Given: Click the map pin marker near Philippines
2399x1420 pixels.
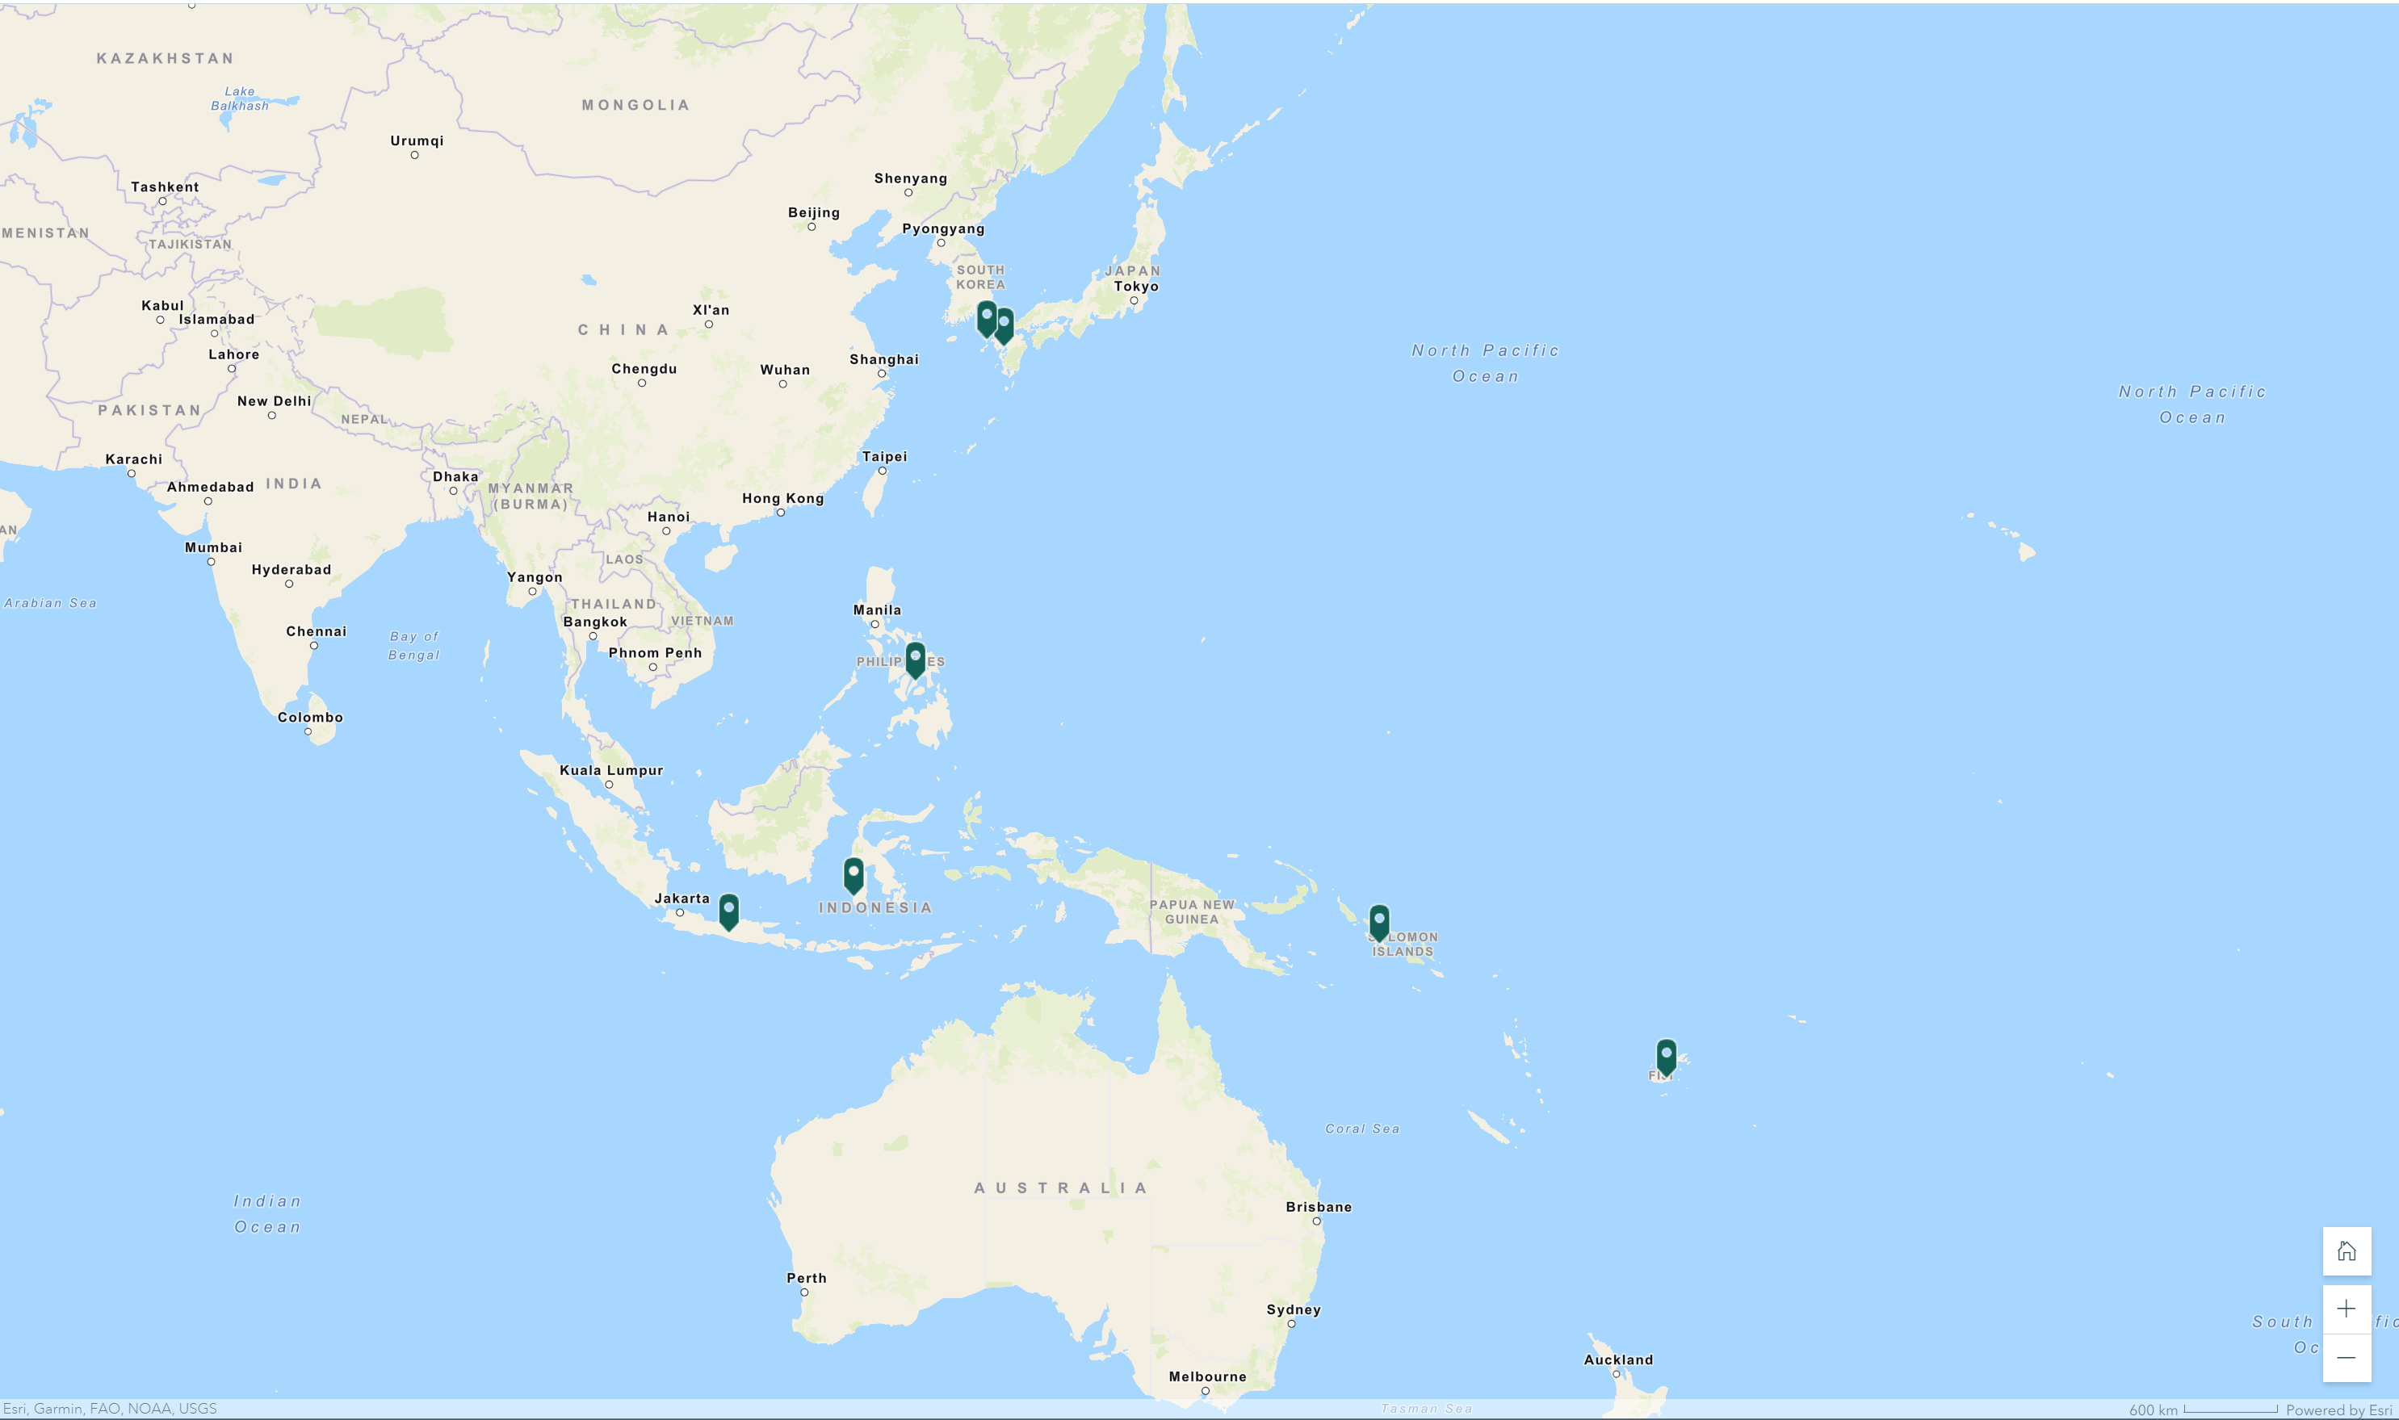Looking at the screenshot, I should click(x=913, y=660).
